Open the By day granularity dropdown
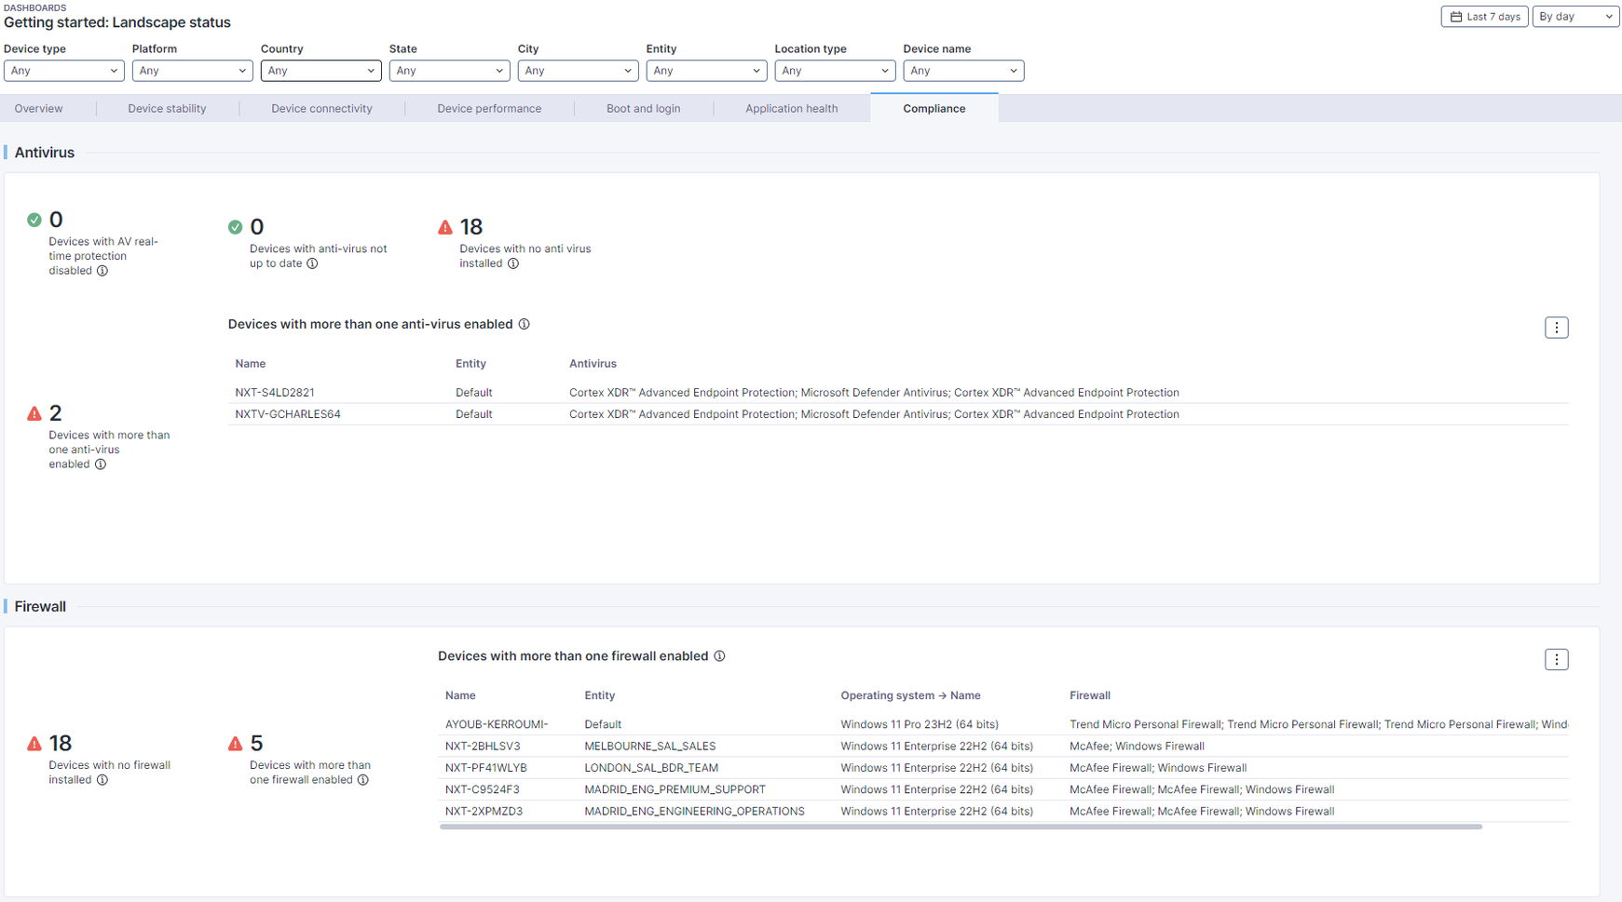Viewport: 1622px width, 902px height. click(x=1575, y=17)
